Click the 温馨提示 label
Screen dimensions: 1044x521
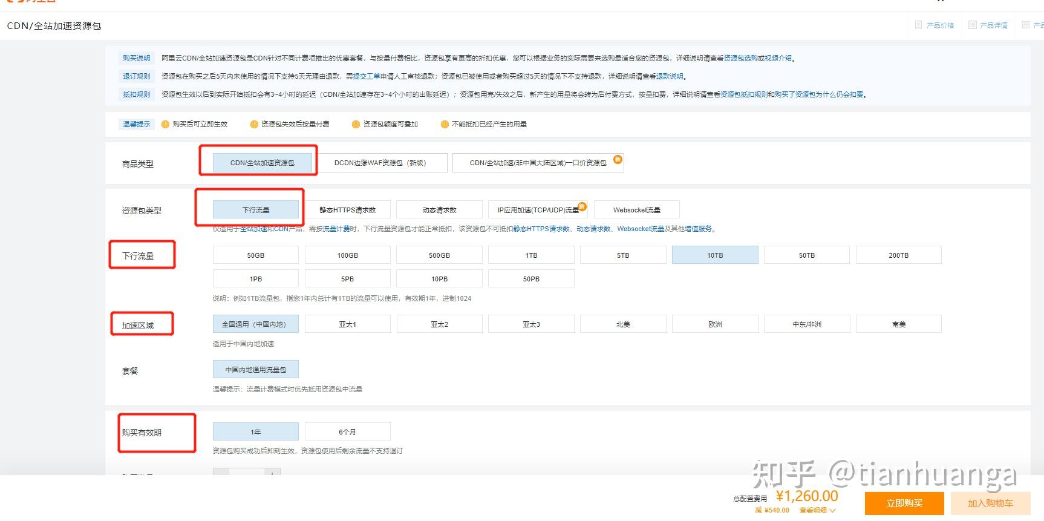click(x=137, y=124)
